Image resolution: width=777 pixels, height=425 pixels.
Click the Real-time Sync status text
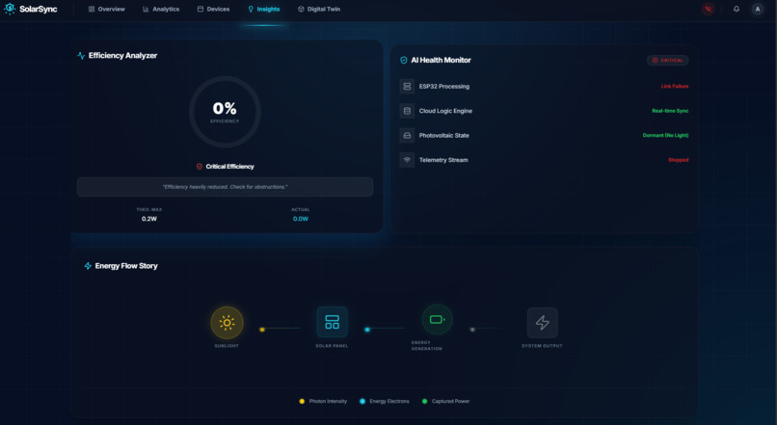click(x=670, y=111)
